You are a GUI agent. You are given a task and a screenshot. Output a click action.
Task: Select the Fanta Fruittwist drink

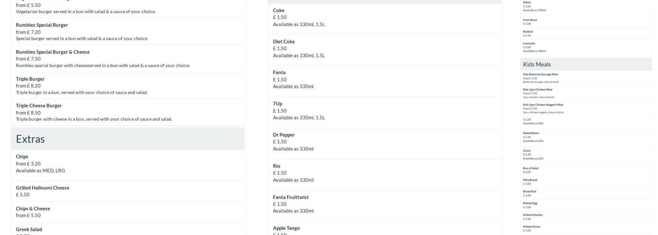click(x=291, y=197)
